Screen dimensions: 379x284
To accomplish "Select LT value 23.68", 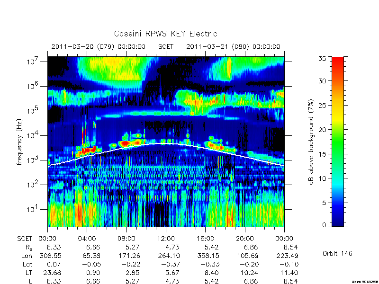I will tap(52, 273).
